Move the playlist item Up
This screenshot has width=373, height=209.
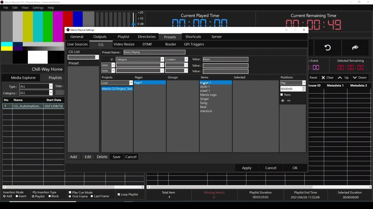click(343, 78)
